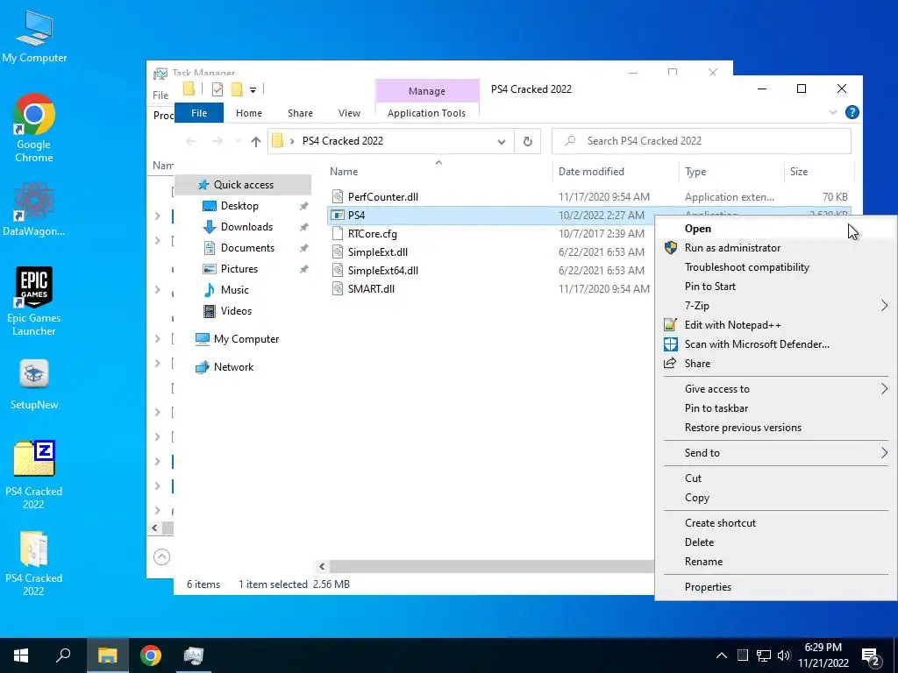Click File Explorer icon on the taskbar
This screenshot has width=898, height=673.
(107, 655)
